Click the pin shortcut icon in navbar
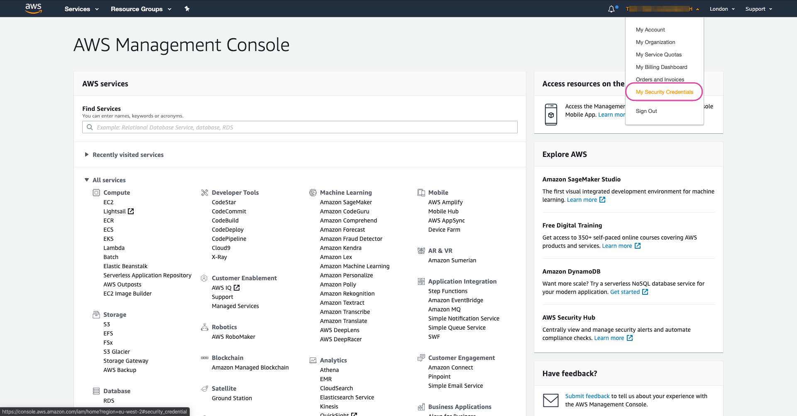This screenshot has height=416, width=797. pyautogui.click(x=187, y=9)
